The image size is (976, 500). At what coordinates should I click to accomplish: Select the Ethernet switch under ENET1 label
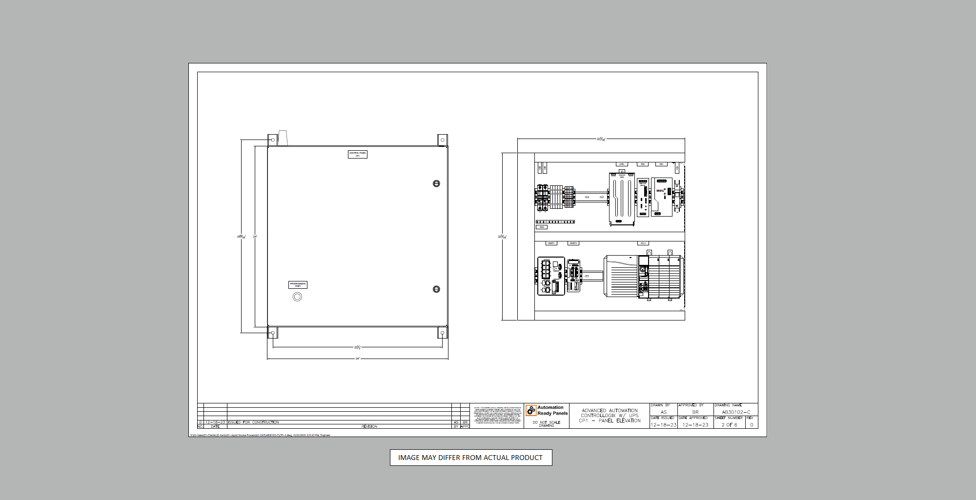pos(551,276)
